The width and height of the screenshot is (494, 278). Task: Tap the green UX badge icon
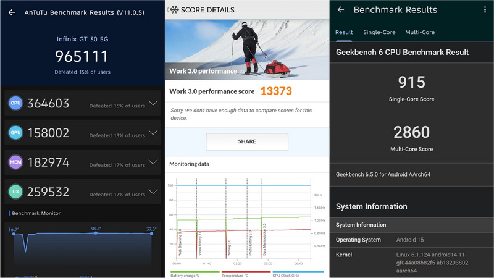point(15,192)
